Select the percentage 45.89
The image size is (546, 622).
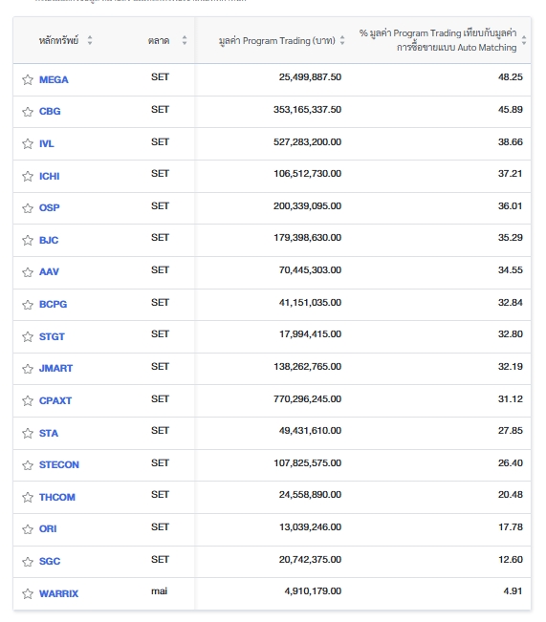[511, 110]
